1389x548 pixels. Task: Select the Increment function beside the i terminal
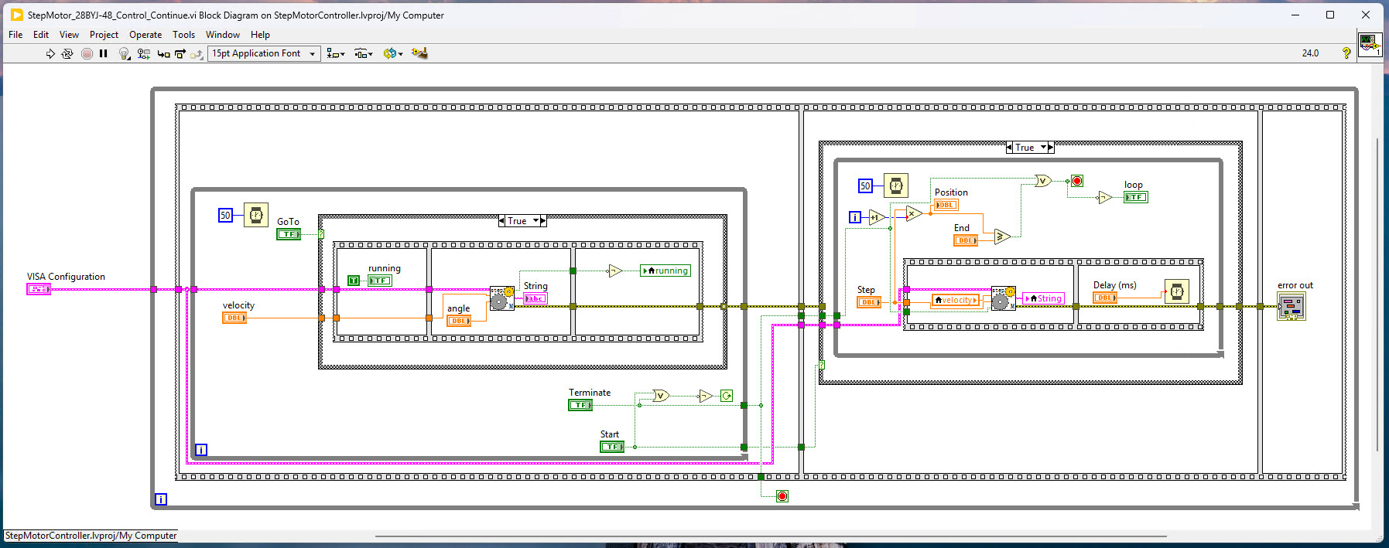(x=877, y=217)
